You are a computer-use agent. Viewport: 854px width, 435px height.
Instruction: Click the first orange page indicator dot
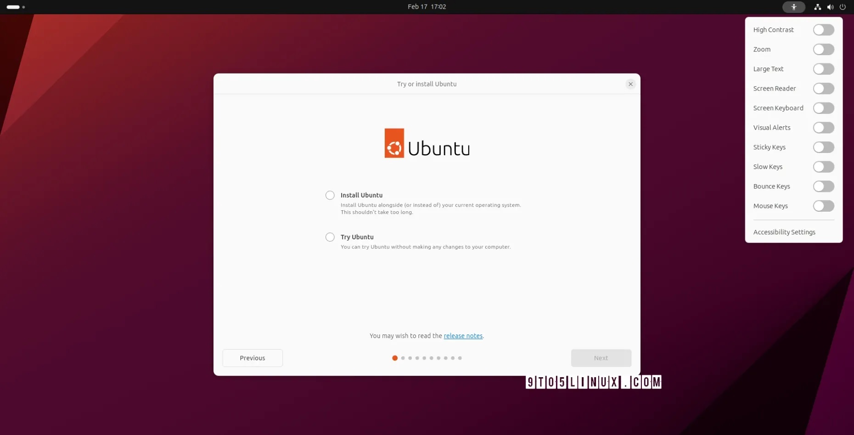pyautogui.click(x=395, y=358)
